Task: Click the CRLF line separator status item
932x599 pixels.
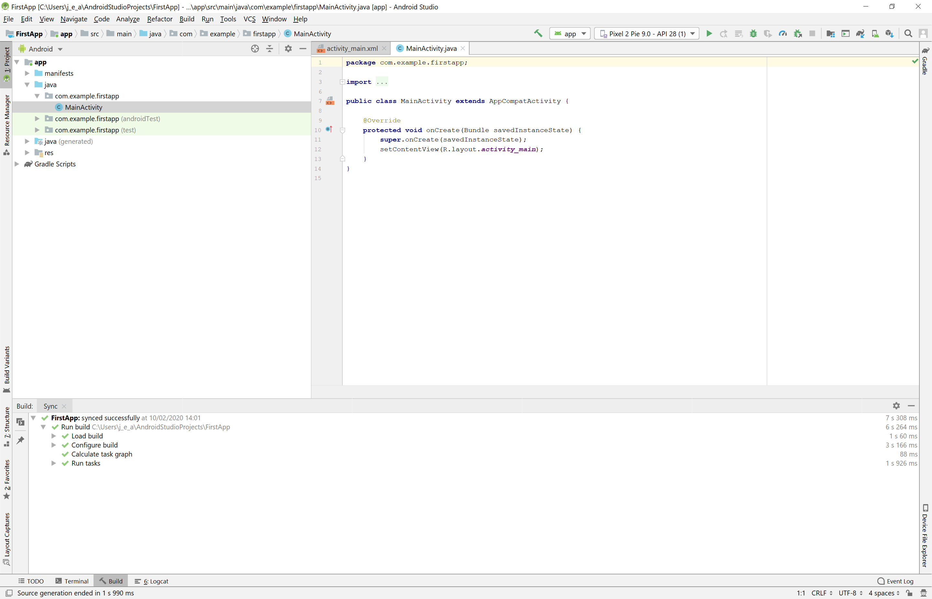Action: click(822, 593)
